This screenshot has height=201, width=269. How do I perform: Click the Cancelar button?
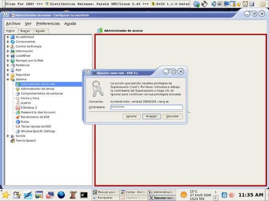click(x=173, y=116)
